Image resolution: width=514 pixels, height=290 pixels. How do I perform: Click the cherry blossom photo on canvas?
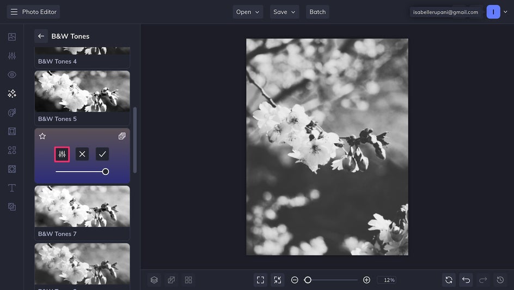(327, 147)
